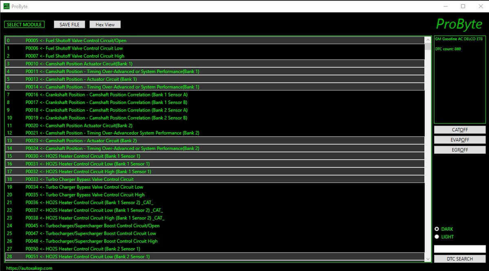489x271 pixels.
Task: Click the SAVE FILE button
Action: pos(69,24)
